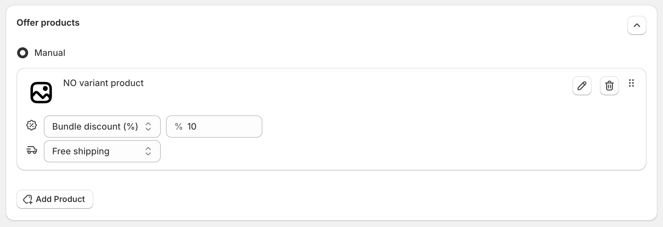Click the up-down arrows on Free shipping selector
The width and height of the screenshot is (663, 227).
148,151
